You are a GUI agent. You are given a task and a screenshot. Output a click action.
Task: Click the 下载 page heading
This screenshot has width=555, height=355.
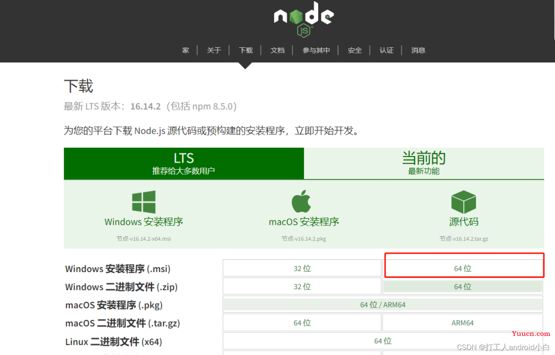(x=78, y=86)
